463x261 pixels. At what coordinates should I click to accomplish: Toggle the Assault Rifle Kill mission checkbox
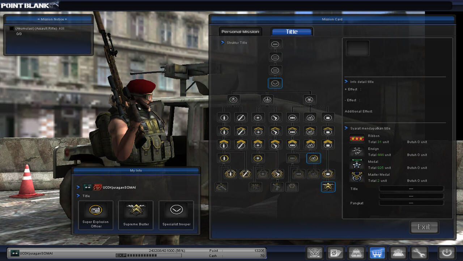pos(12,29)
